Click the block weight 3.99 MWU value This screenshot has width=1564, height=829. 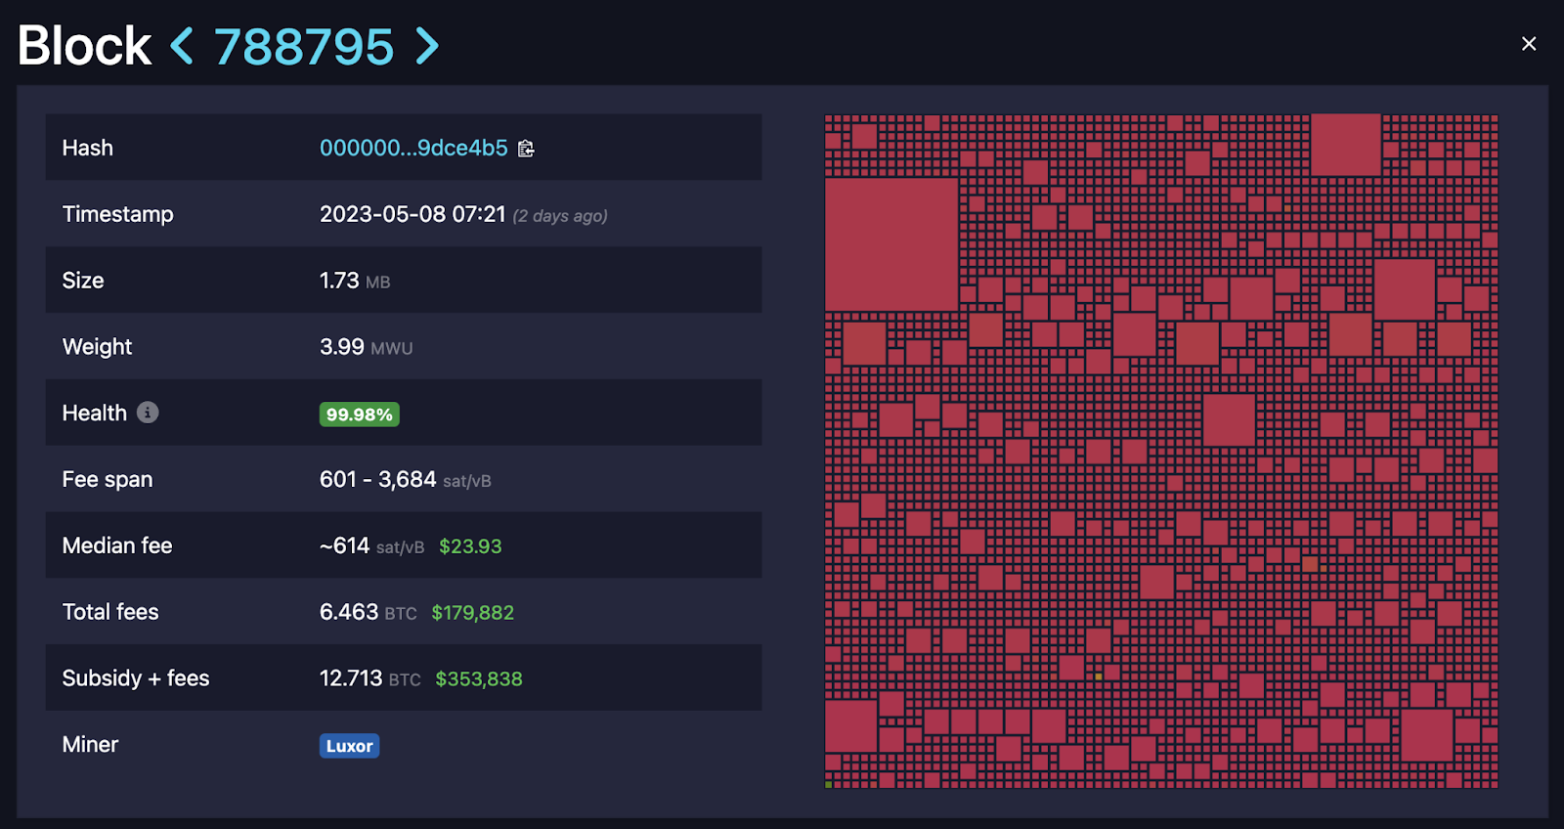coord(366,347)
